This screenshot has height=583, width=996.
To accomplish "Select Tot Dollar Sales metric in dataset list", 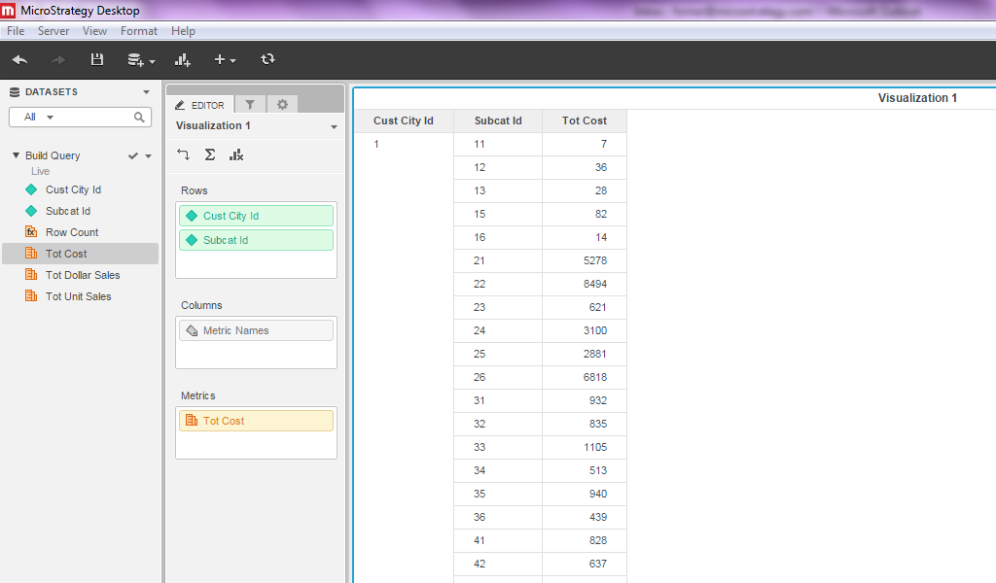I will tap(83, 275).
